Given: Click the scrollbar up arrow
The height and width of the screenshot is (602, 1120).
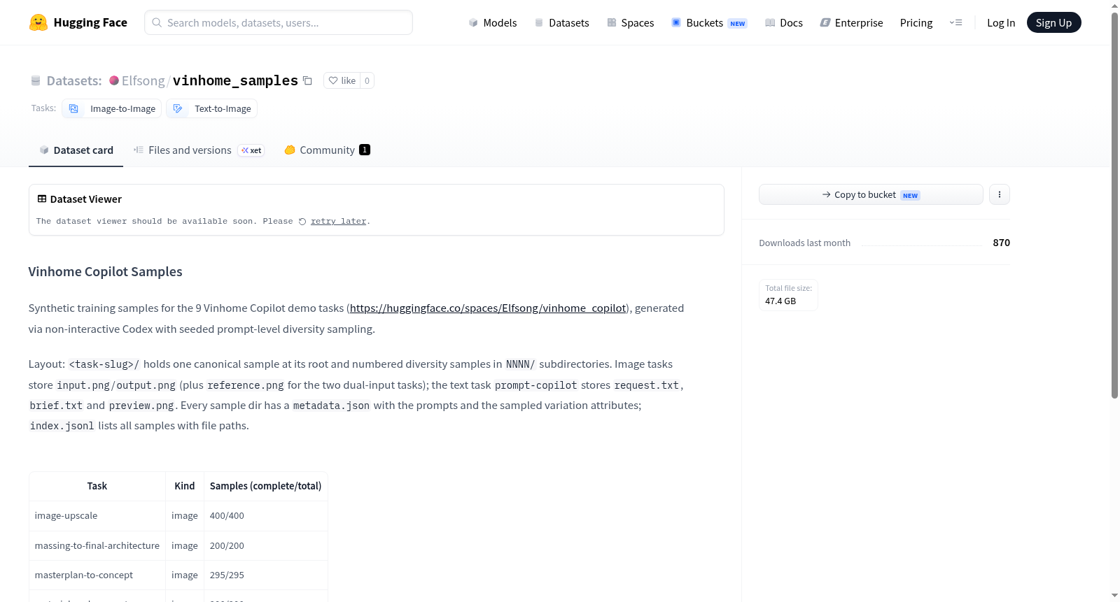Looking at the screenshot, I should (x=1114, y=6).
